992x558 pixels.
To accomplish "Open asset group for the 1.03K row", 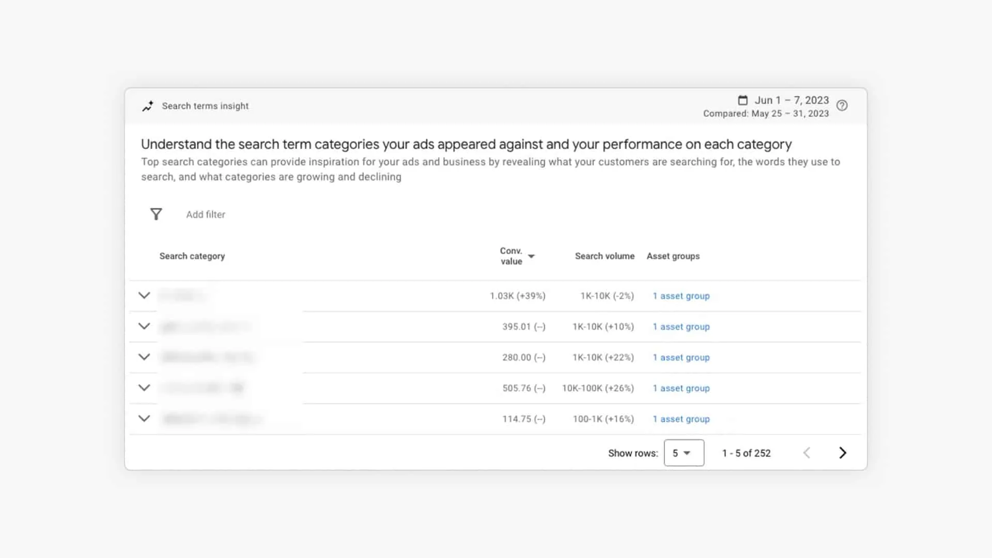I will tap(681, 296).
